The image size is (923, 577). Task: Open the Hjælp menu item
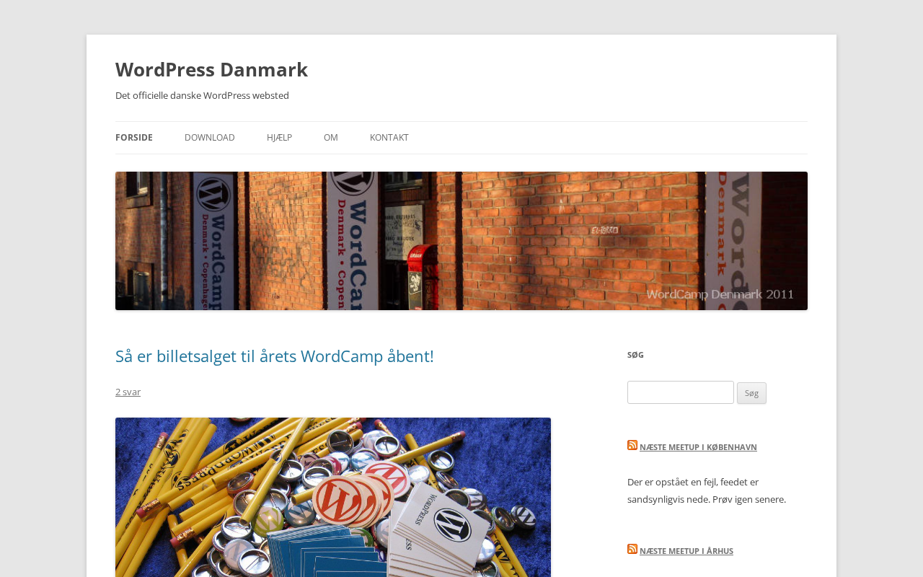point(279,138)
